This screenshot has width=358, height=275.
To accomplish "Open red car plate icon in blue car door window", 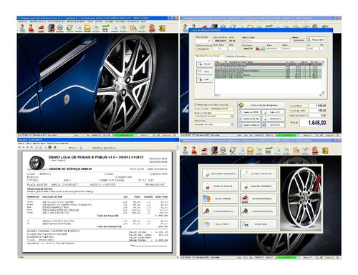I will point(42,28).
